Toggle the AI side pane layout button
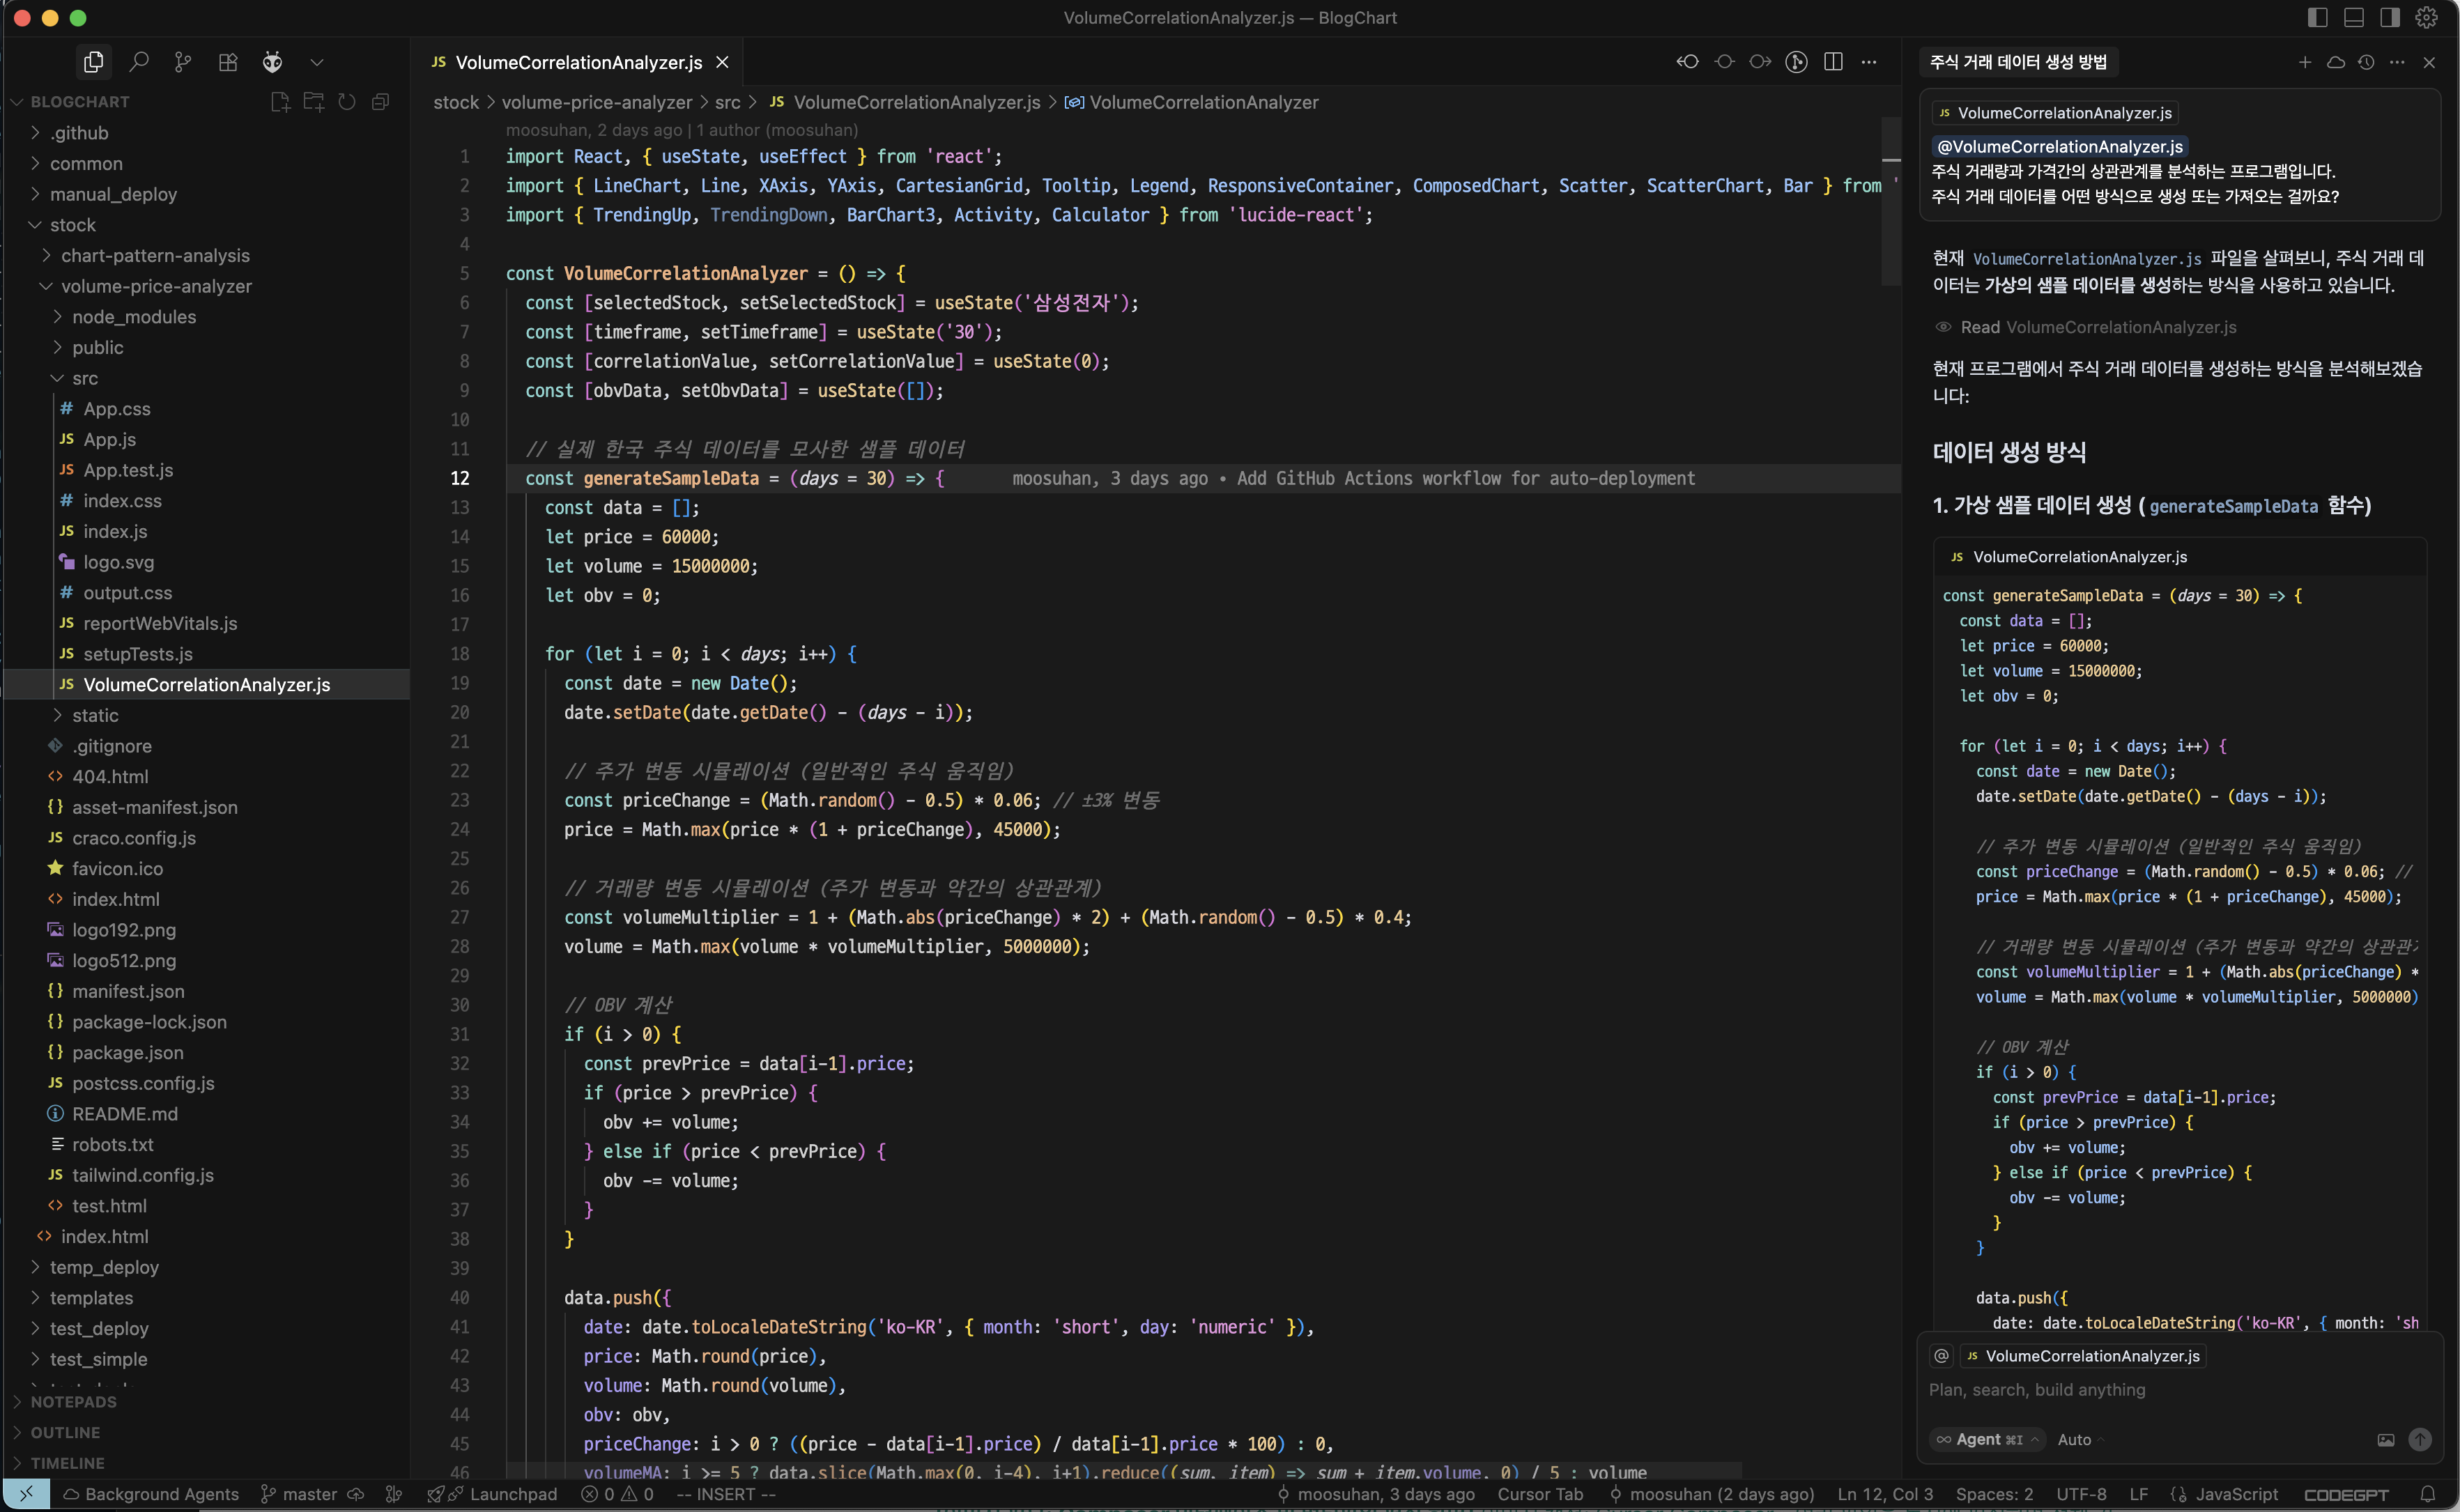 click(2390, 17)
